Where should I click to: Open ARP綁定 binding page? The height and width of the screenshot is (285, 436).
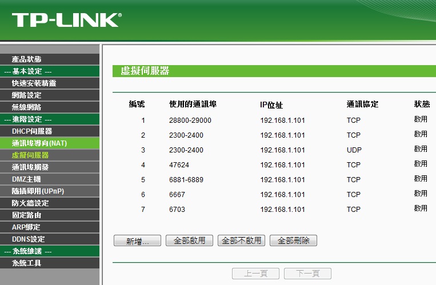26,227
